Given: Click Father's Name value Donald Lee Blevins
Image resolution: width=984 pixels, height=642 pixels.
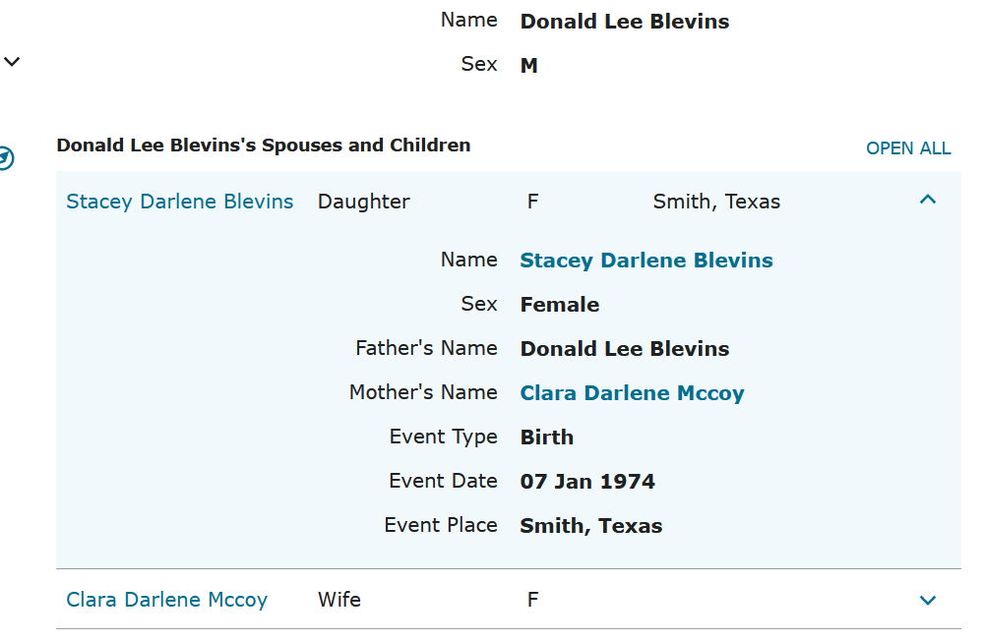Looking at the screenshot, I should pyautogui.click(x=625, y=349).
